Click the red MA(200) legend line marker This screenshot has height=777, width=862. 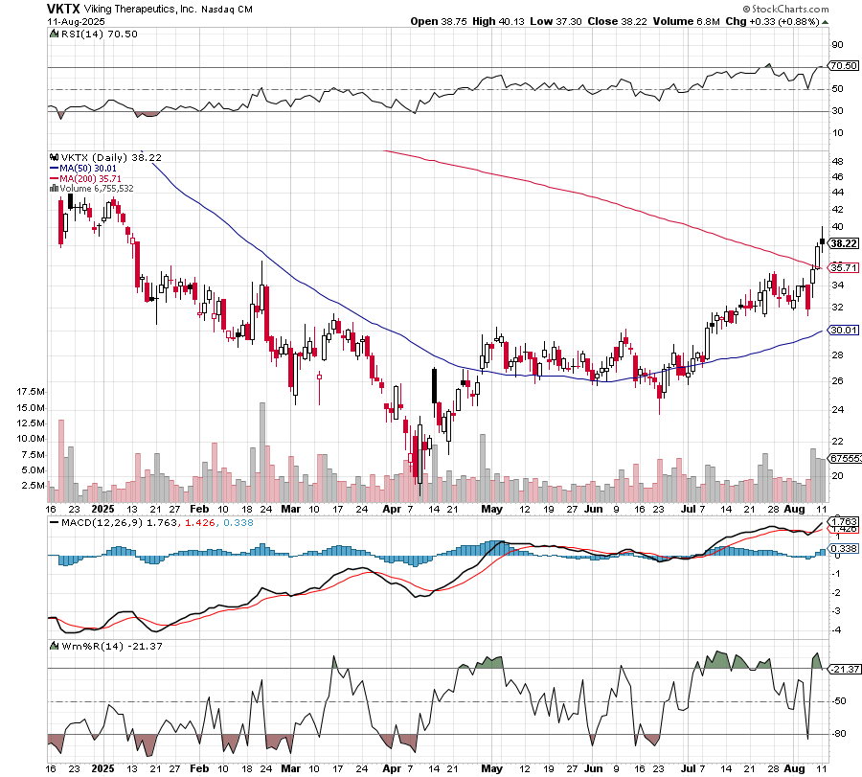[x=54, y=179]
